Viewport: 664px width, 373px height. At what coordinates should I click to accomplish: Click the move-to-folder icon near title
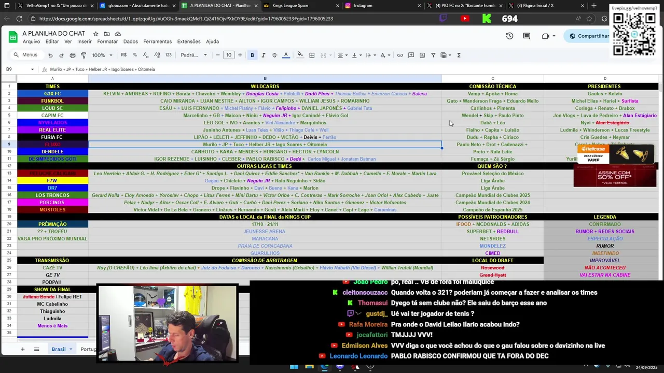click(107, 34)
